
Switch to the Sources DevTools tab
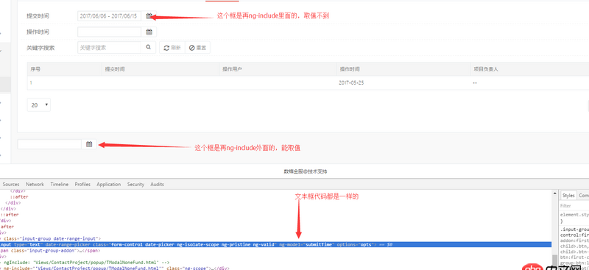pos(11,185)
